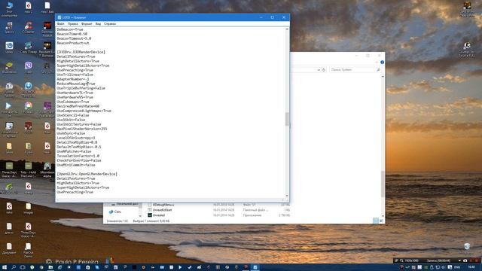Open the Вид menu in Notepad
The width and height of the screenshot is (482, 271).
pos(98,23)
